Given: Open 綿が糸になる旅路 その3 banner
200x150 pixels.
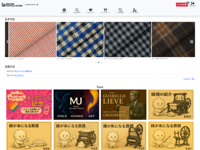Looking at the screenshot, I should 76,136.
